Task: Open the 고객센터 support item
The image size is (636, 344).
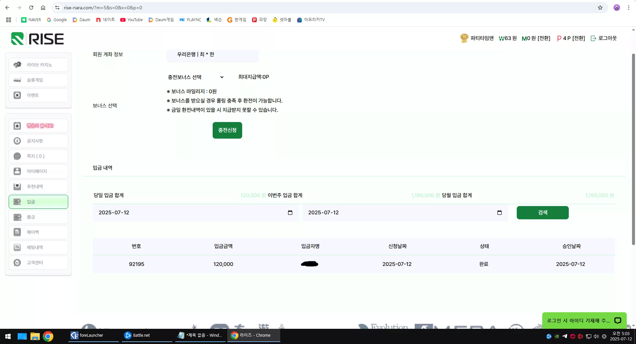Action: [38, 263]
